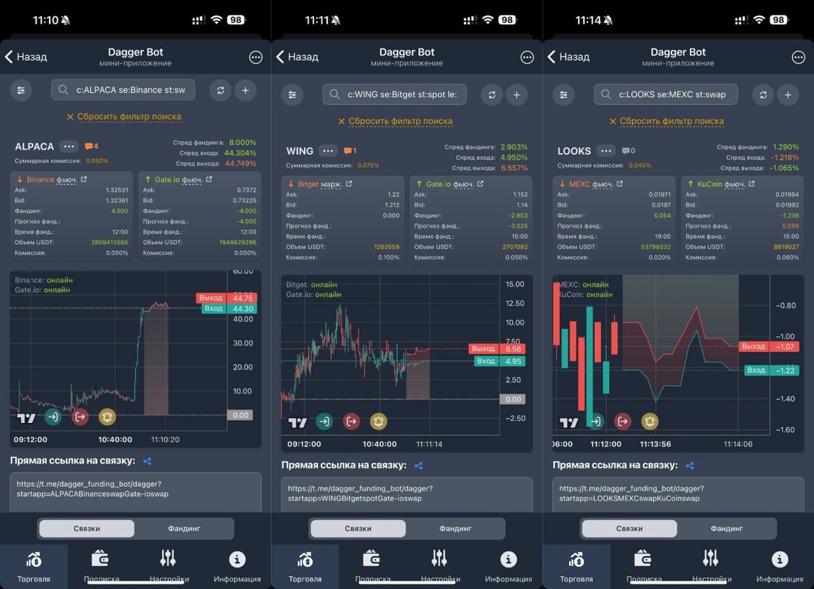
Task: Open Подписка tab in ALPACA screen
Action: click(102, 567)
